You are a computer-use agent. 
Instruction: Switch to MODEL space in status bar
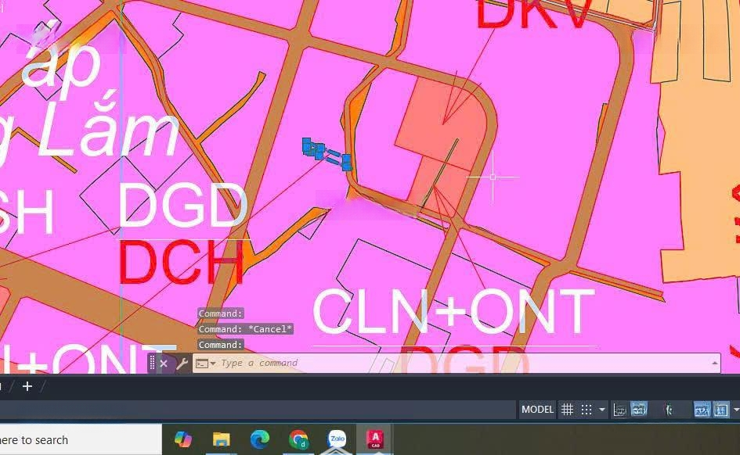537,410
